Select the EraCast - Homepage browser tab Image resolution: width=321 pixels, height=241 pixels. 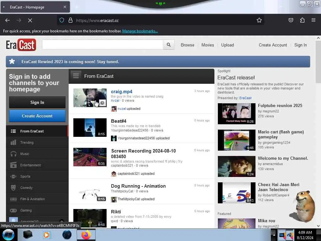pos(35,7)
